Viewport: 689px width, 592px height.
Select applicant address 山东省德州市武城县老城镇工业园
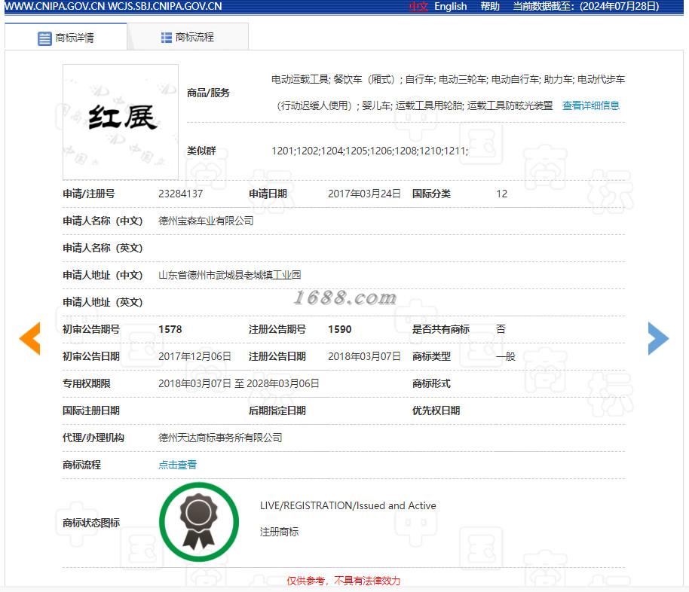pyautogui.click(x=229, y=275)
